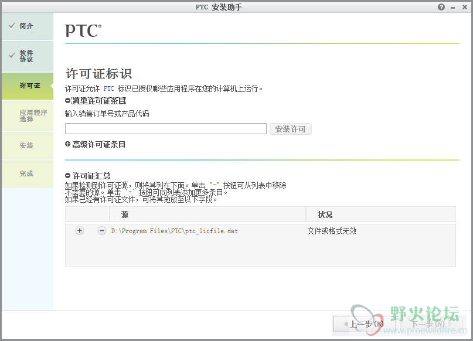The width and height of the screenshot is (473, 341).
Task: Select the 完成 step
Action: pyautogui.click(x=28, y=173)
